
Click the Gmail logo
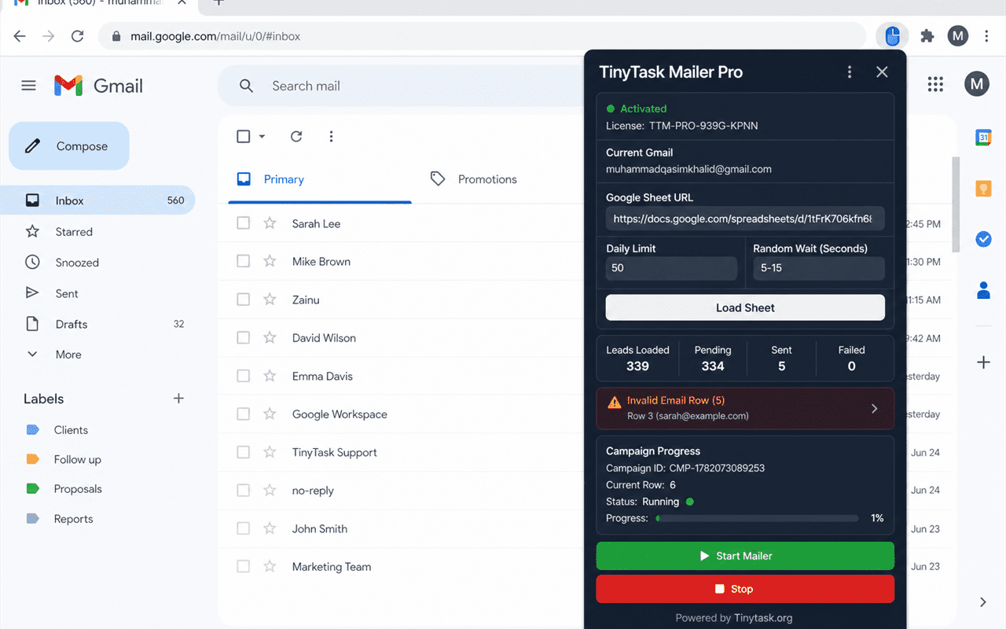tap(98, 86)
